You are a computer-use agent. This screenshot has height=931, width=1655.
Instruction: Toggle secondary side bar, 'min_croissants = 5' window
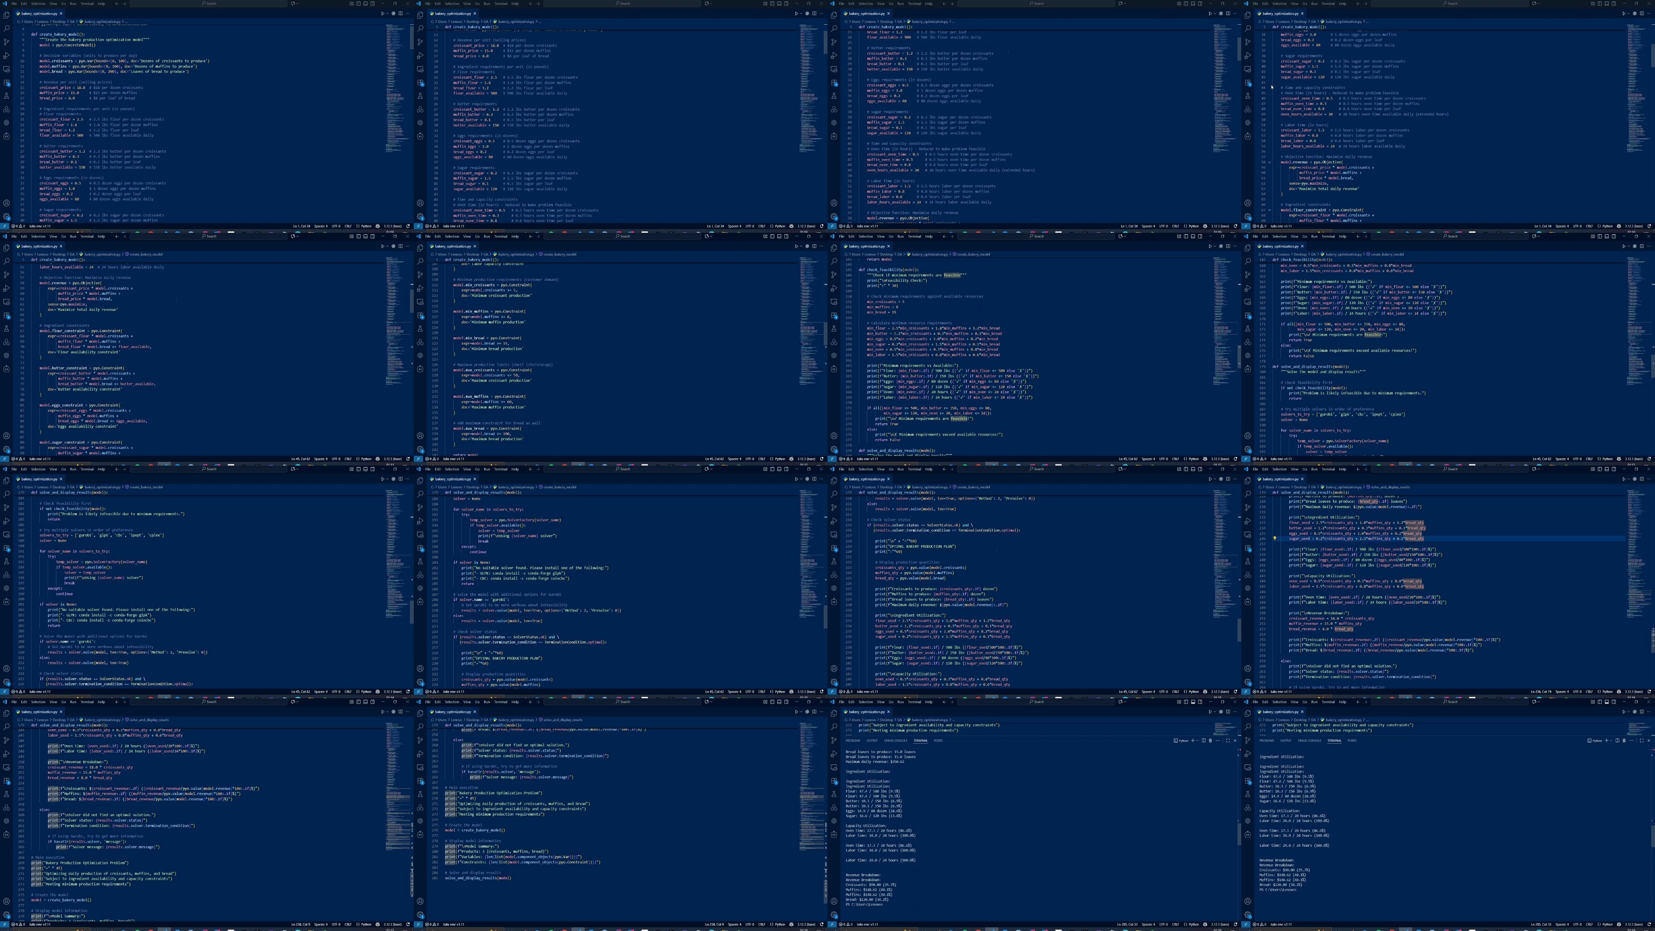click(x=1201, y=236)
